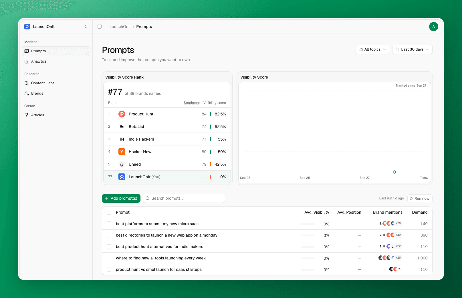Open Analytics in the sidebar
Image resolution: width=462 pixels, height=298 pixels.
[x=56, y=61]
